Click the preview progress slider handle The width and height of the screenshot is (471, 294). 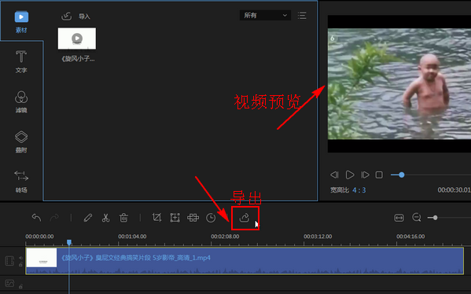(x=402, y=175)
